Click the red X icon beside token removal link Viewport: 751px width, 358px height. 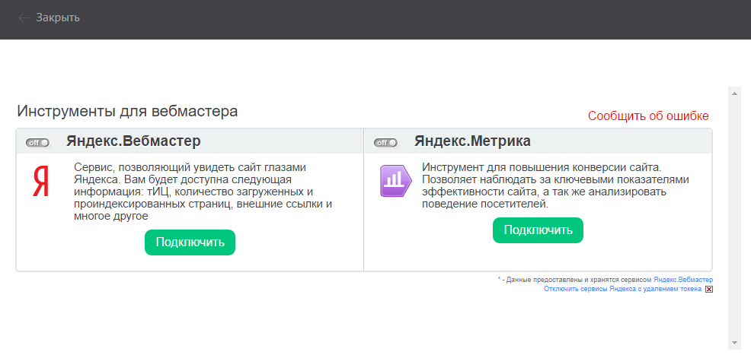709,290
